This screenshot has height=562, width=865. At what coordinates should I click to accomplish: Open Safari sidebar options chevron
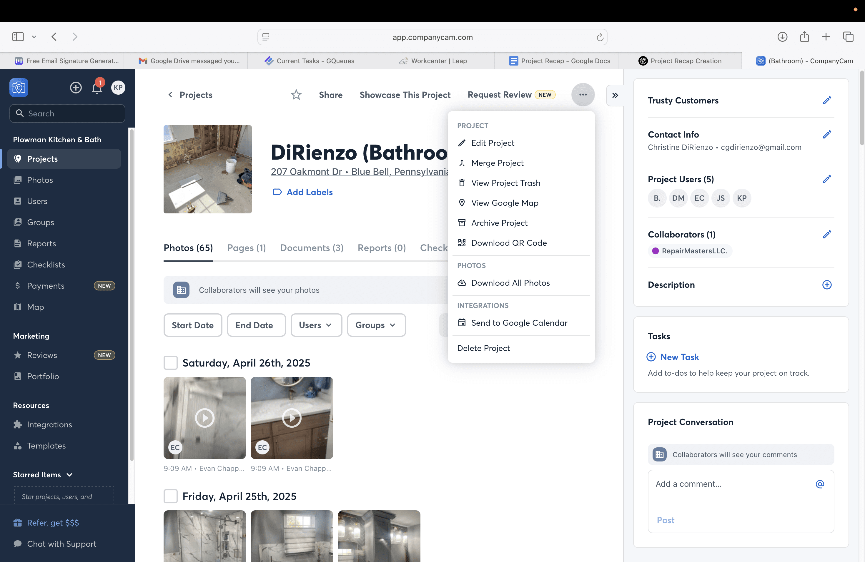click(x=34, y=37)
